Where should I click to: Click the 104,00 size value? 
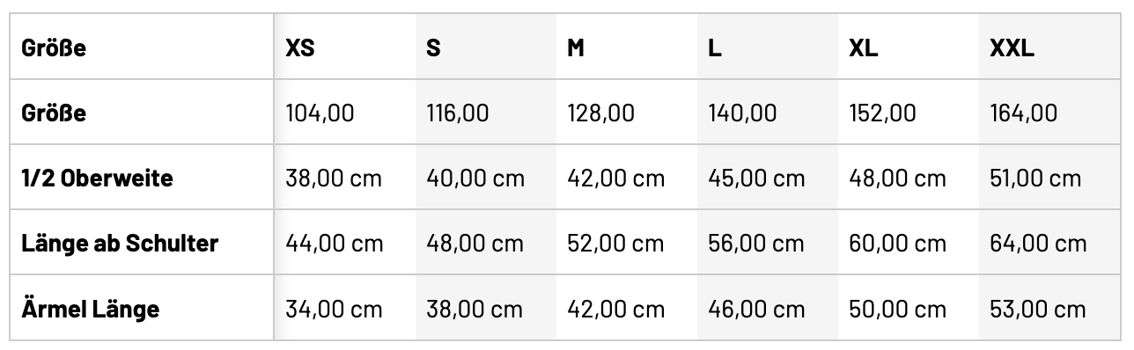(320, 113)
